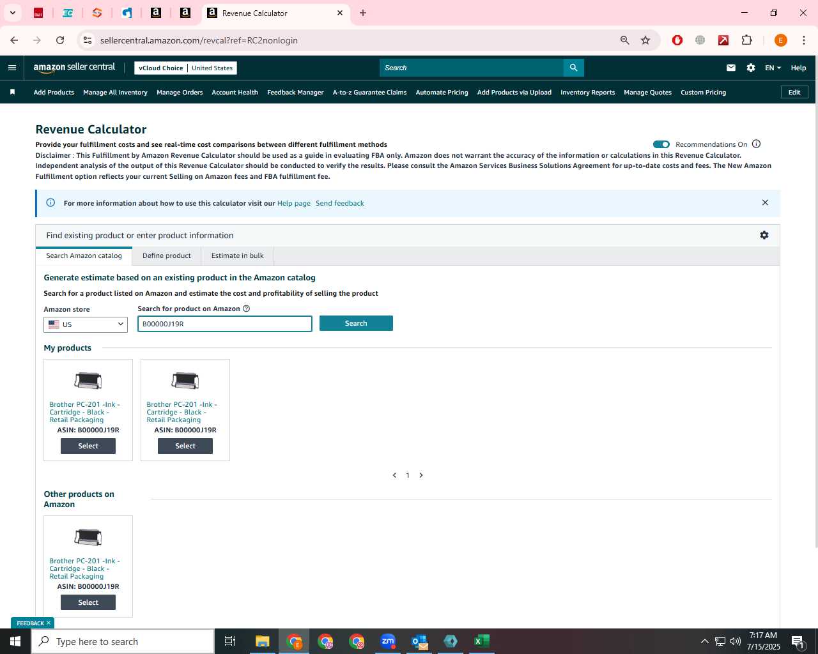
Task: Open the Chrome three-dot menu
Action: click(x=804, y=40)
